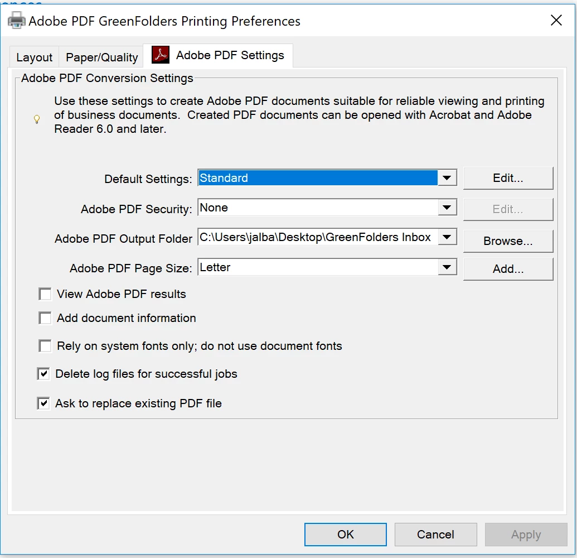Open the Paper/Quality tab

pyautogui.click(x=101, y=57)
